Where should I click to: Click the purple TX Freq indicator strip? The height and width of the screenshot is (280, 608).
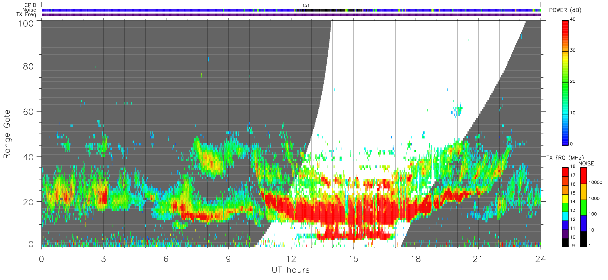291,15
